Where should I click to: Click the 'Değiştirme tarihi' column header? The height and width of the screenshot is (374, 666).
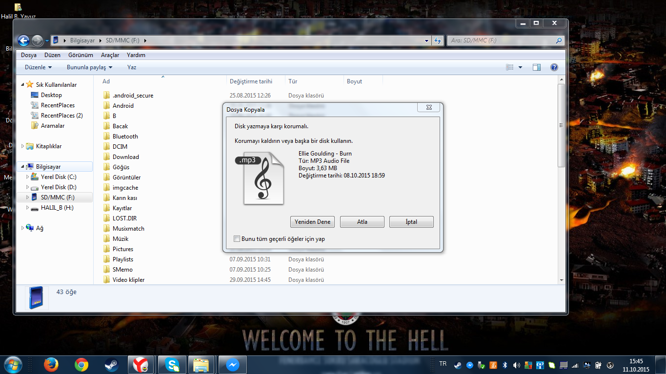[x=251, y=81]
